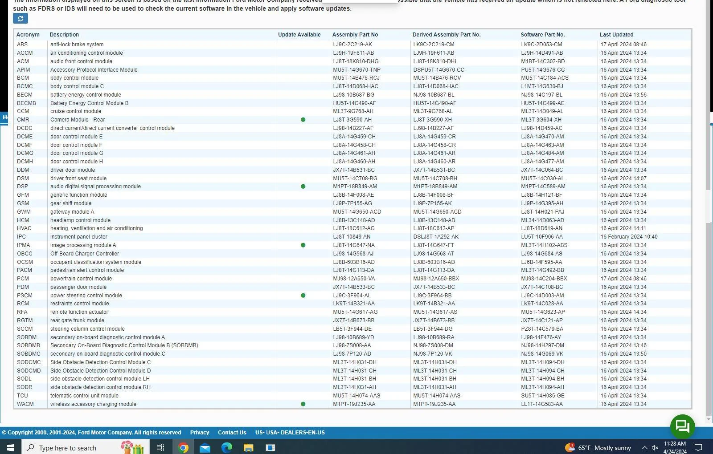Click the green update dot for WACM
713x454 pixels.
303,404
